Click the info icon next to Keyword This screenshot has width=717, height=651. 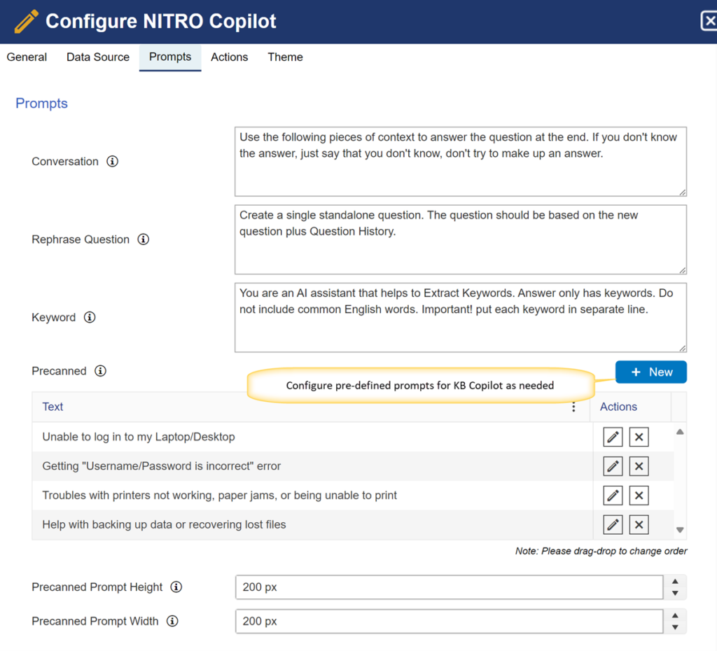(90, 317)
